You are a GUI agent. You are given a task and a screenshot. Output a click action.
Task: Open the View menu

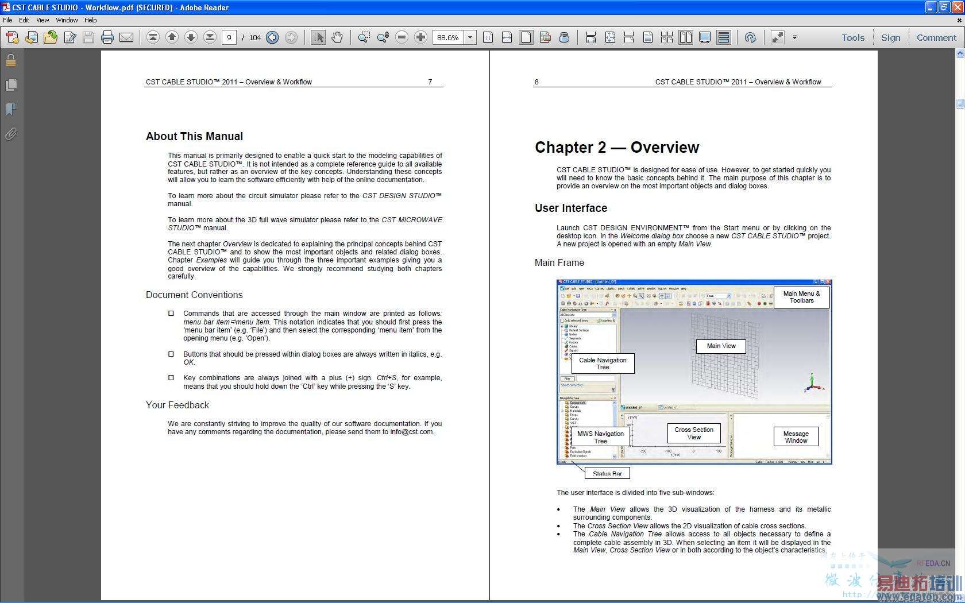43,20
